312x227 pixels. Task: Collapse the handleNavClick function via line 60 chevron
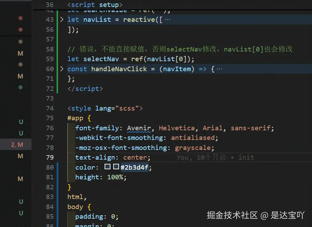coord(61,69)
